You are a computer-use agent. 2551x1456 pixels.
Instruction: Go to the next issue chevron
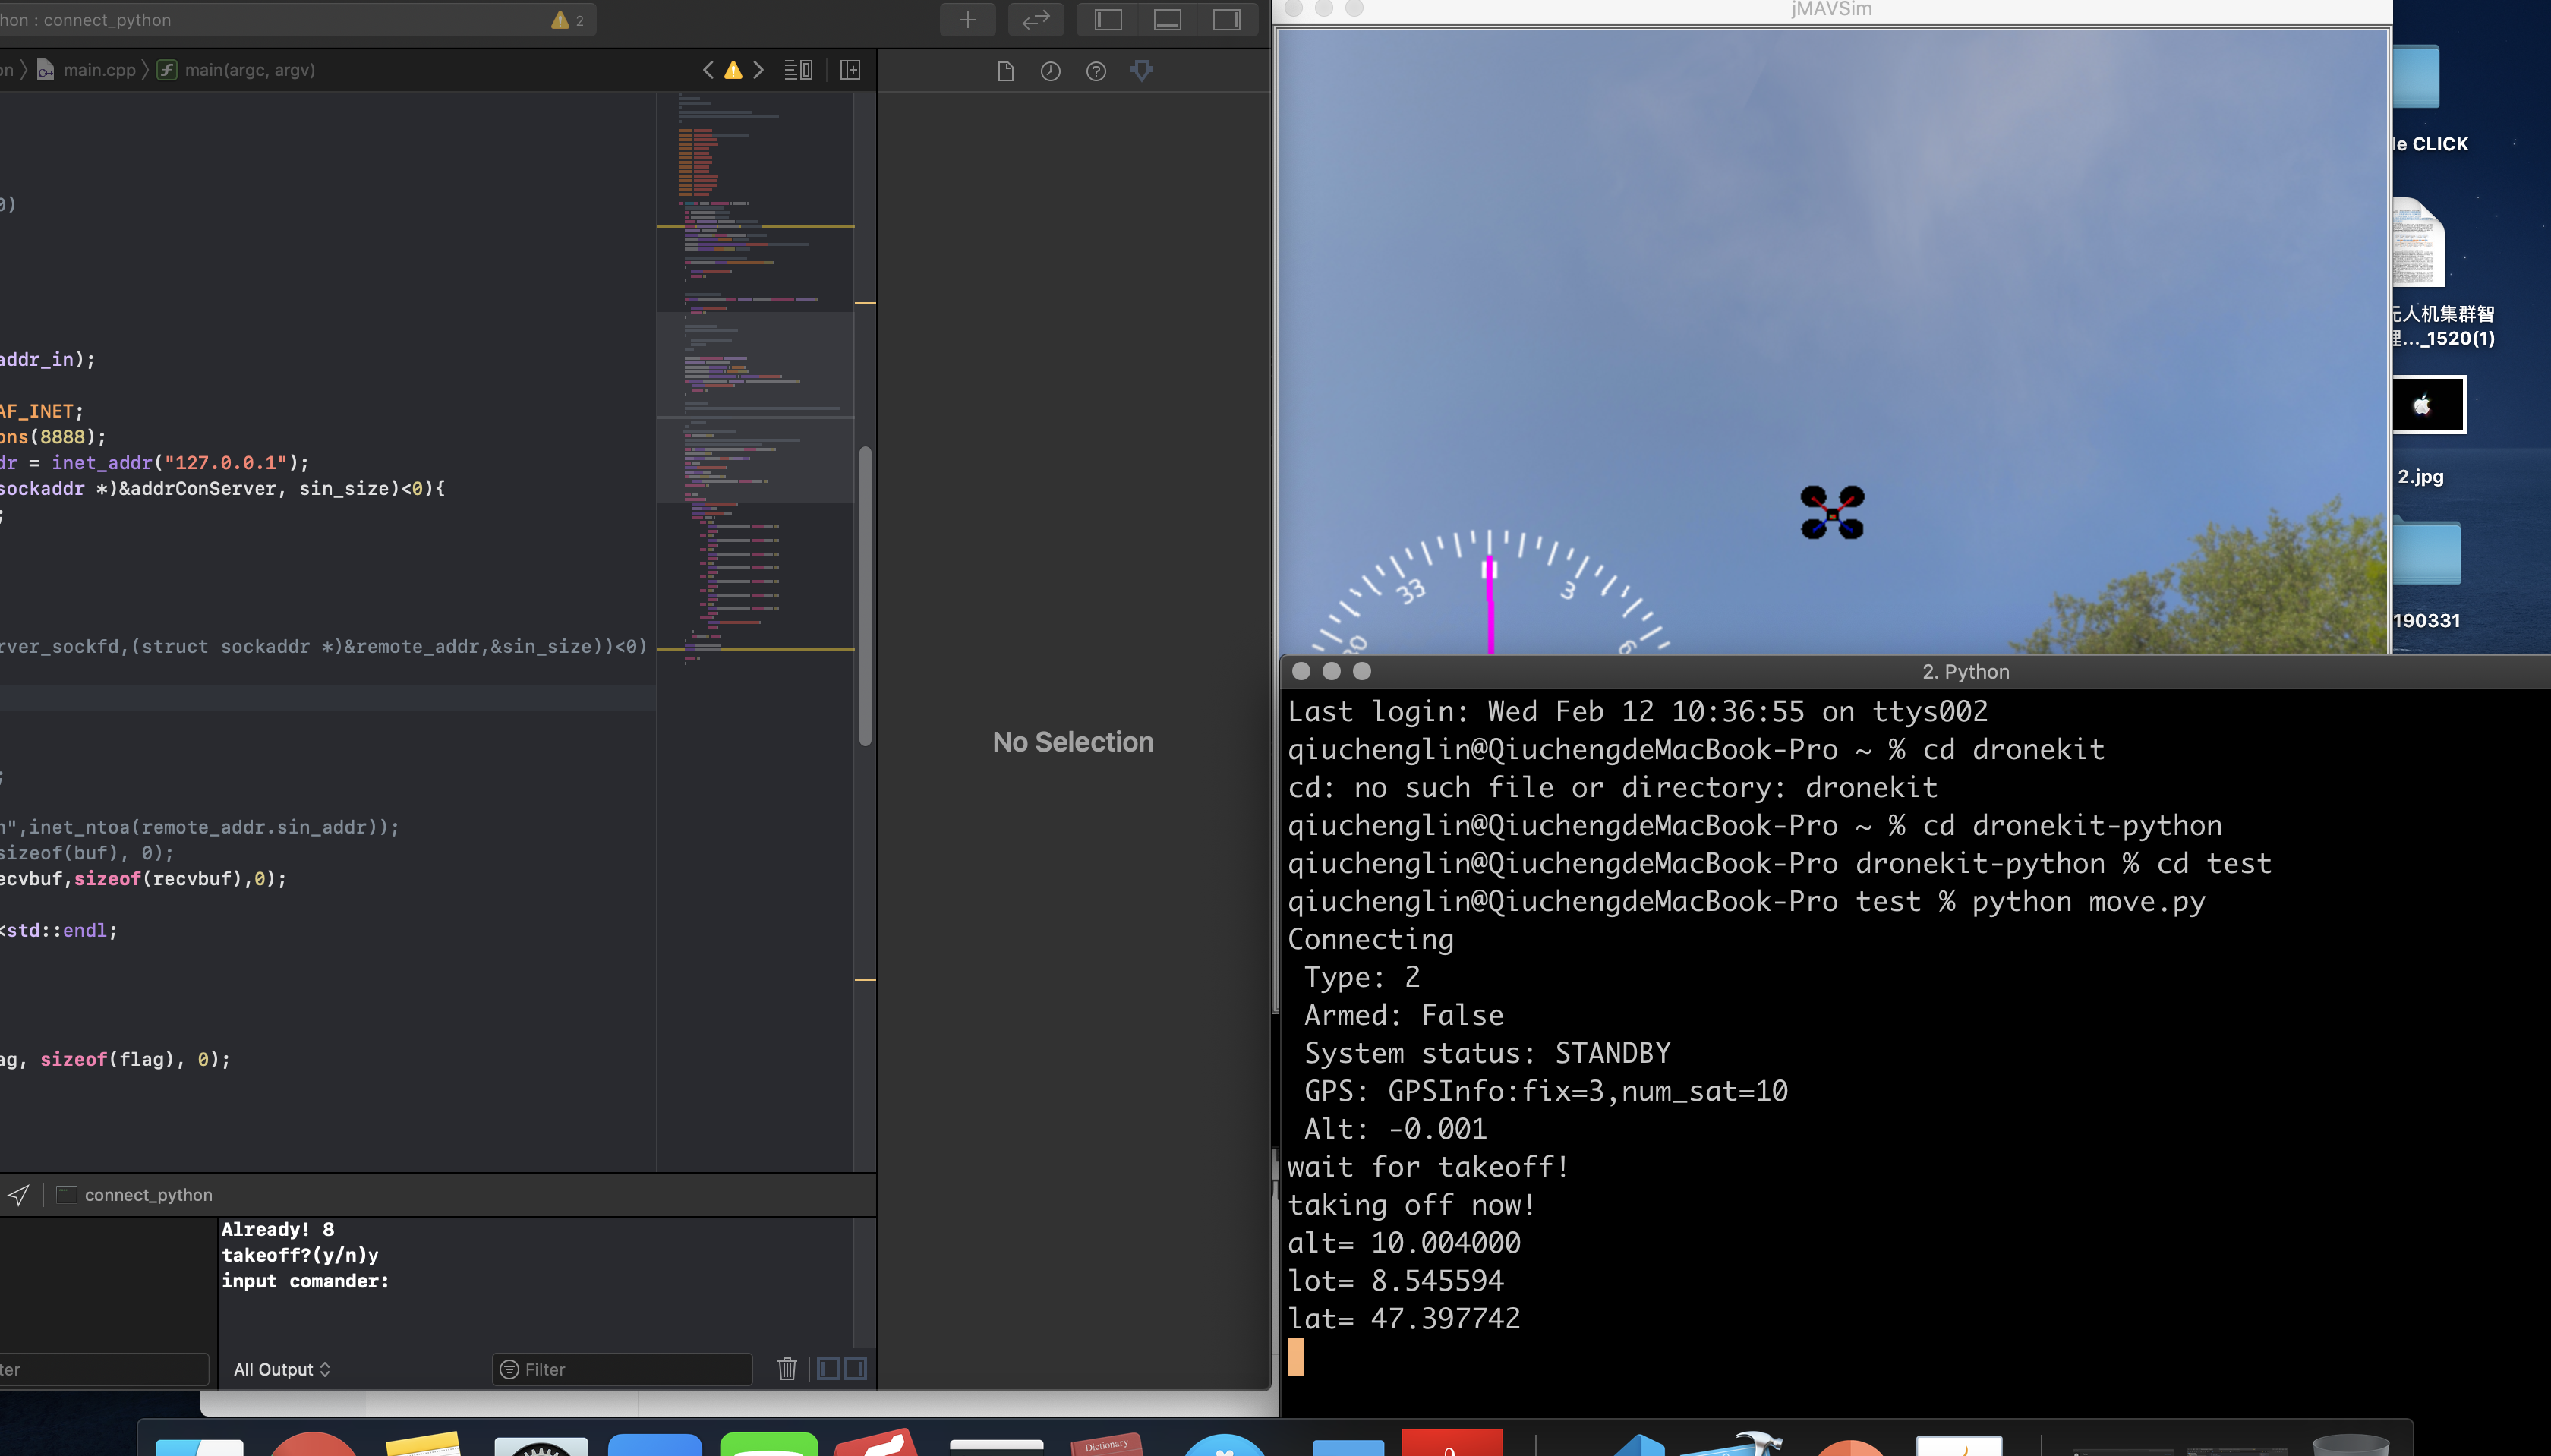(759, 70)
